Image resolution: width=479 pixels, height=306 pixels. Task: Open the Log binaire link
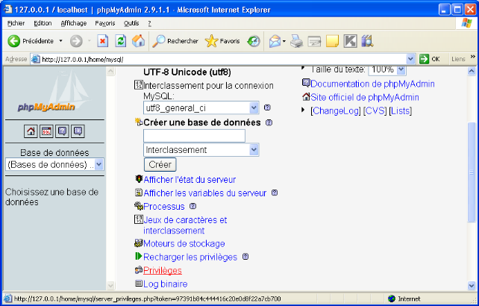[166, 284]
